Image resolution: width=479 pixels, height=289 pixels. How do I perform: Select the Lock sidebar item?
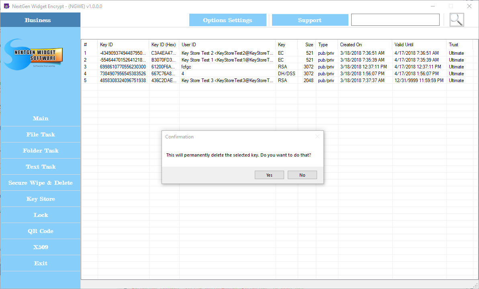click(x=41, y=215)
